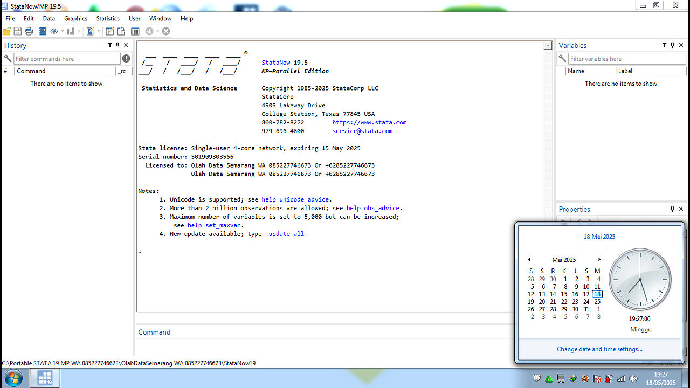Open Data Editor in edit mode
The image size is (690, 388).
tap(110, 31)
